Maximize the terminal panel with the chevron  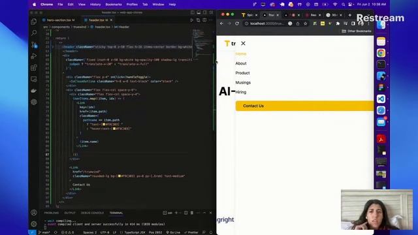click(x=204, y=213)
